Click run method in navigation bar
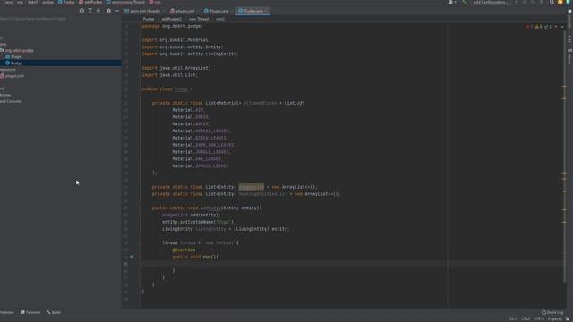Viewport: 573px width, 322px height. point(155,2)
